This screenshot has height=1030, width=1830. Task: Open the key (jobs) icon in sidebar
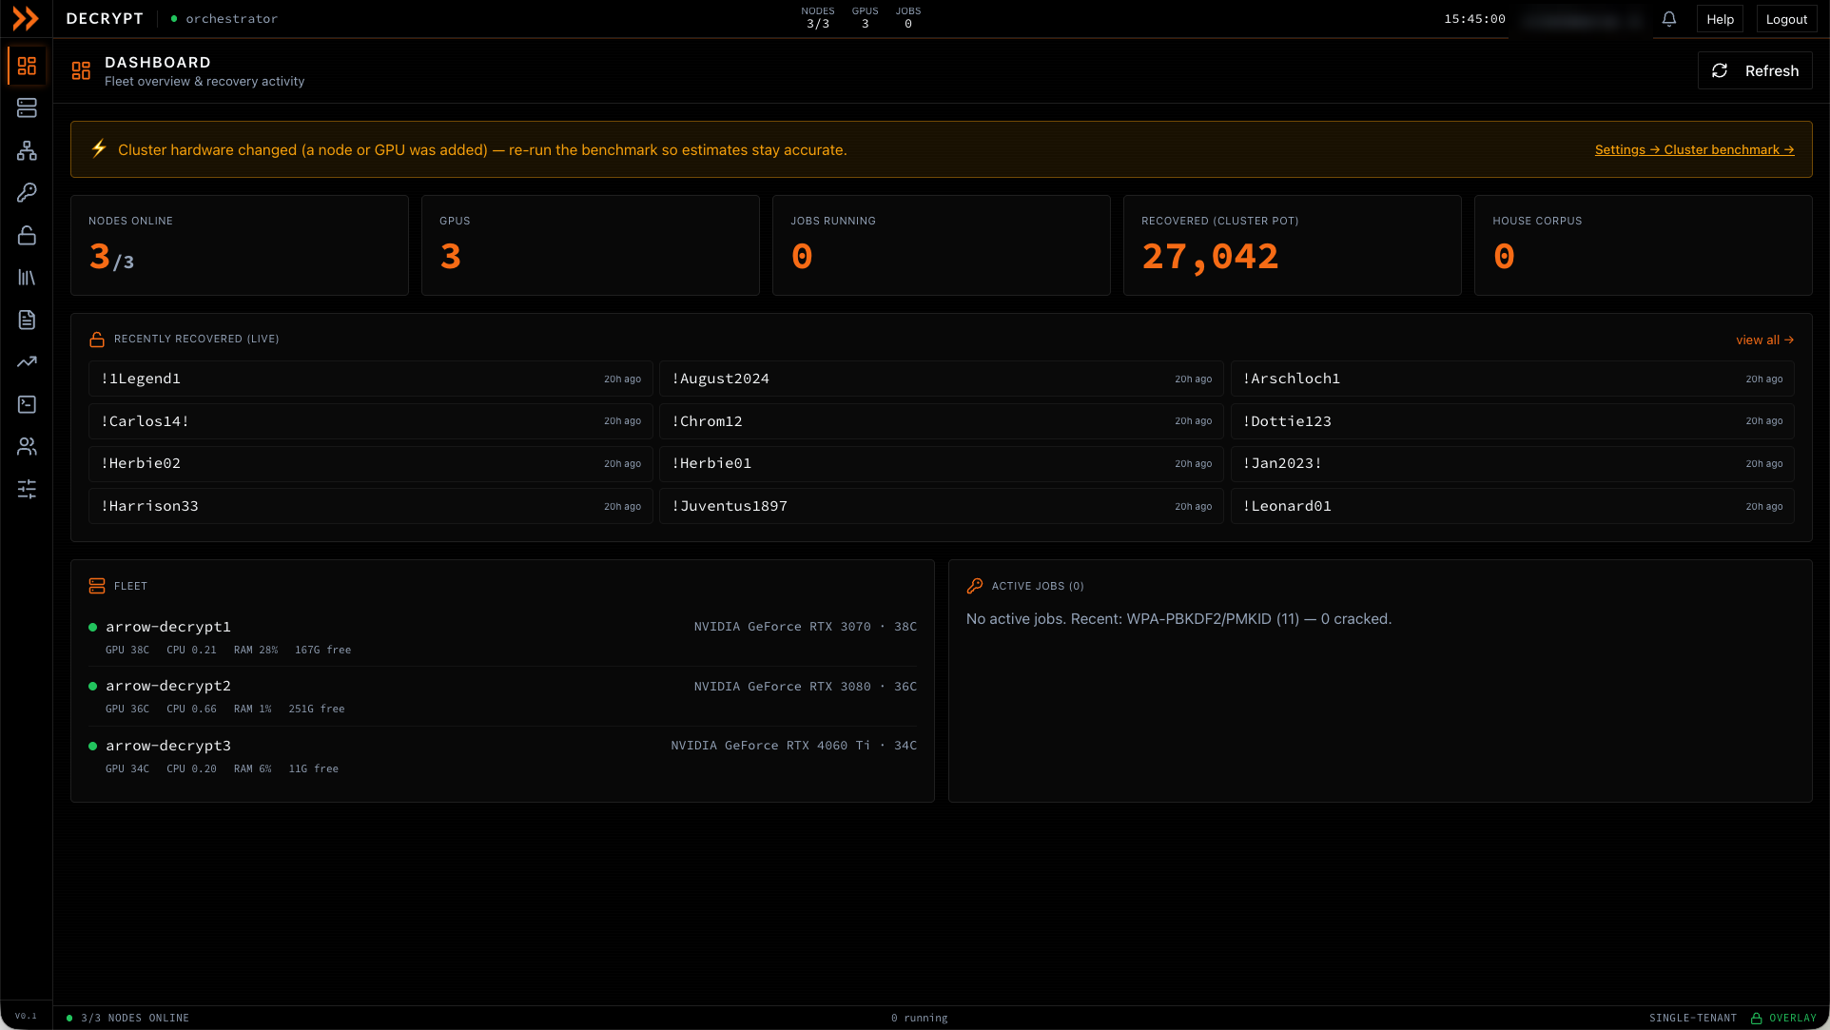(x=27, y=193)
